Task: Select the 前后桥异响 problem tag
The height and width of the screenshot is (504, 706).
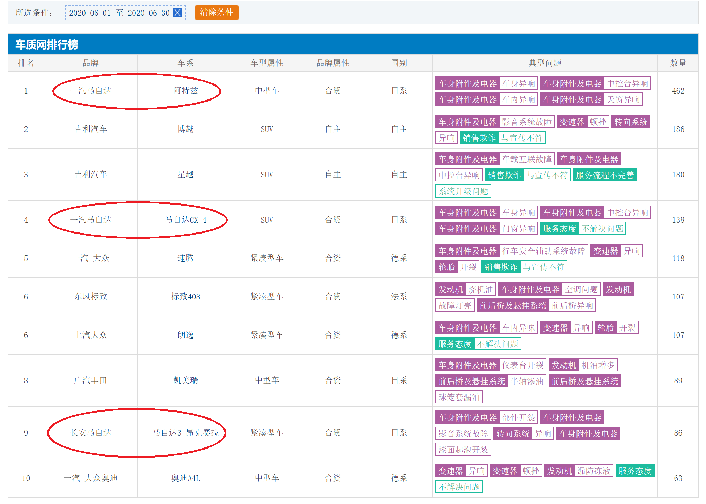Action: click(x=572, y=306)
